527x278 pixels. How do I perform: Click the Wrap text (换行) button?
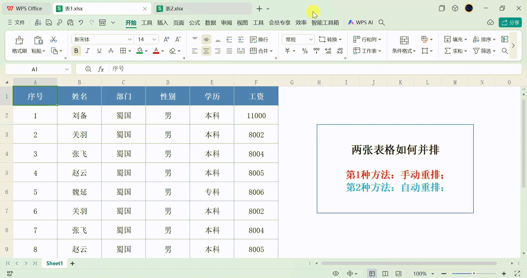coord(259,39)
